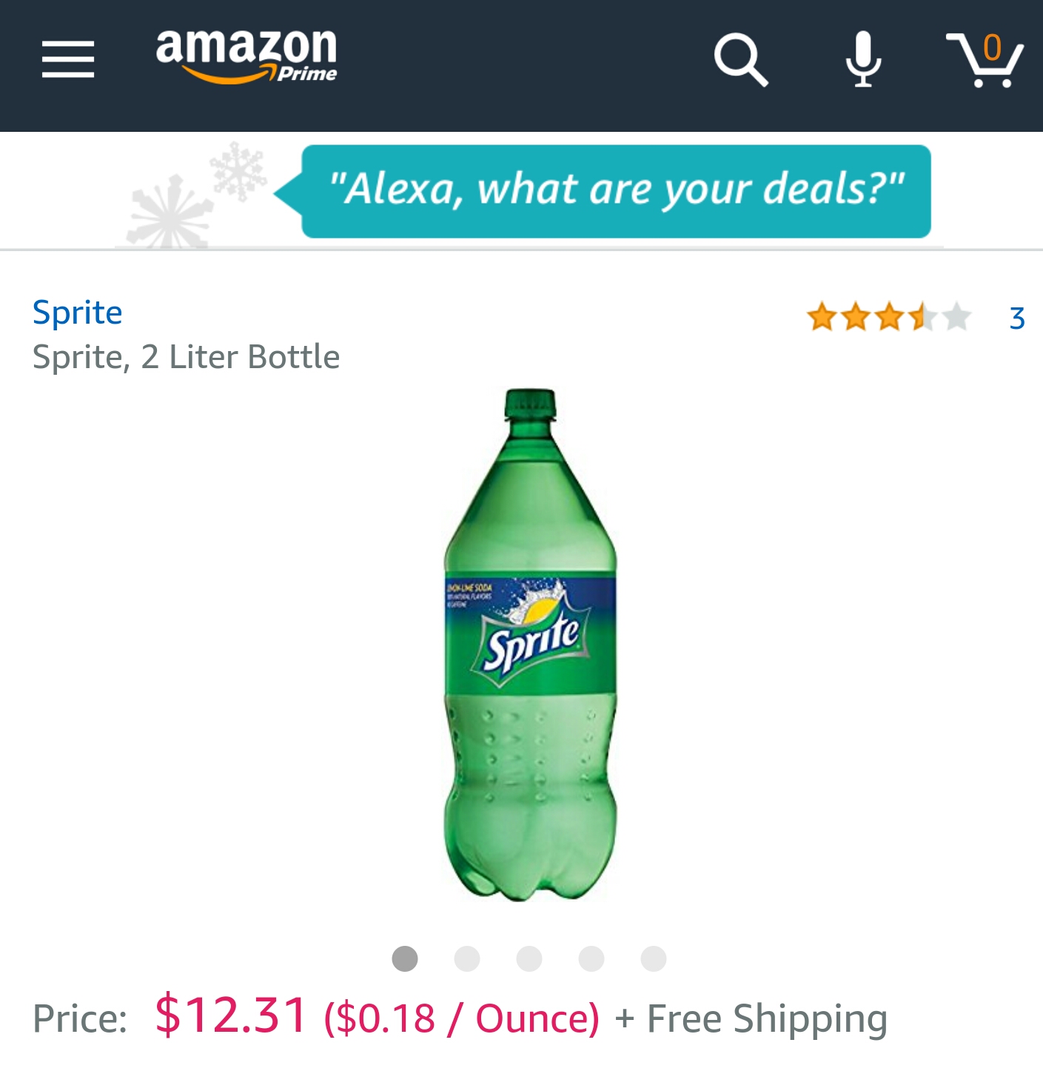
Task: Tap the $12.31 price
Action: pyautogui.click(x=231, y=1015)
